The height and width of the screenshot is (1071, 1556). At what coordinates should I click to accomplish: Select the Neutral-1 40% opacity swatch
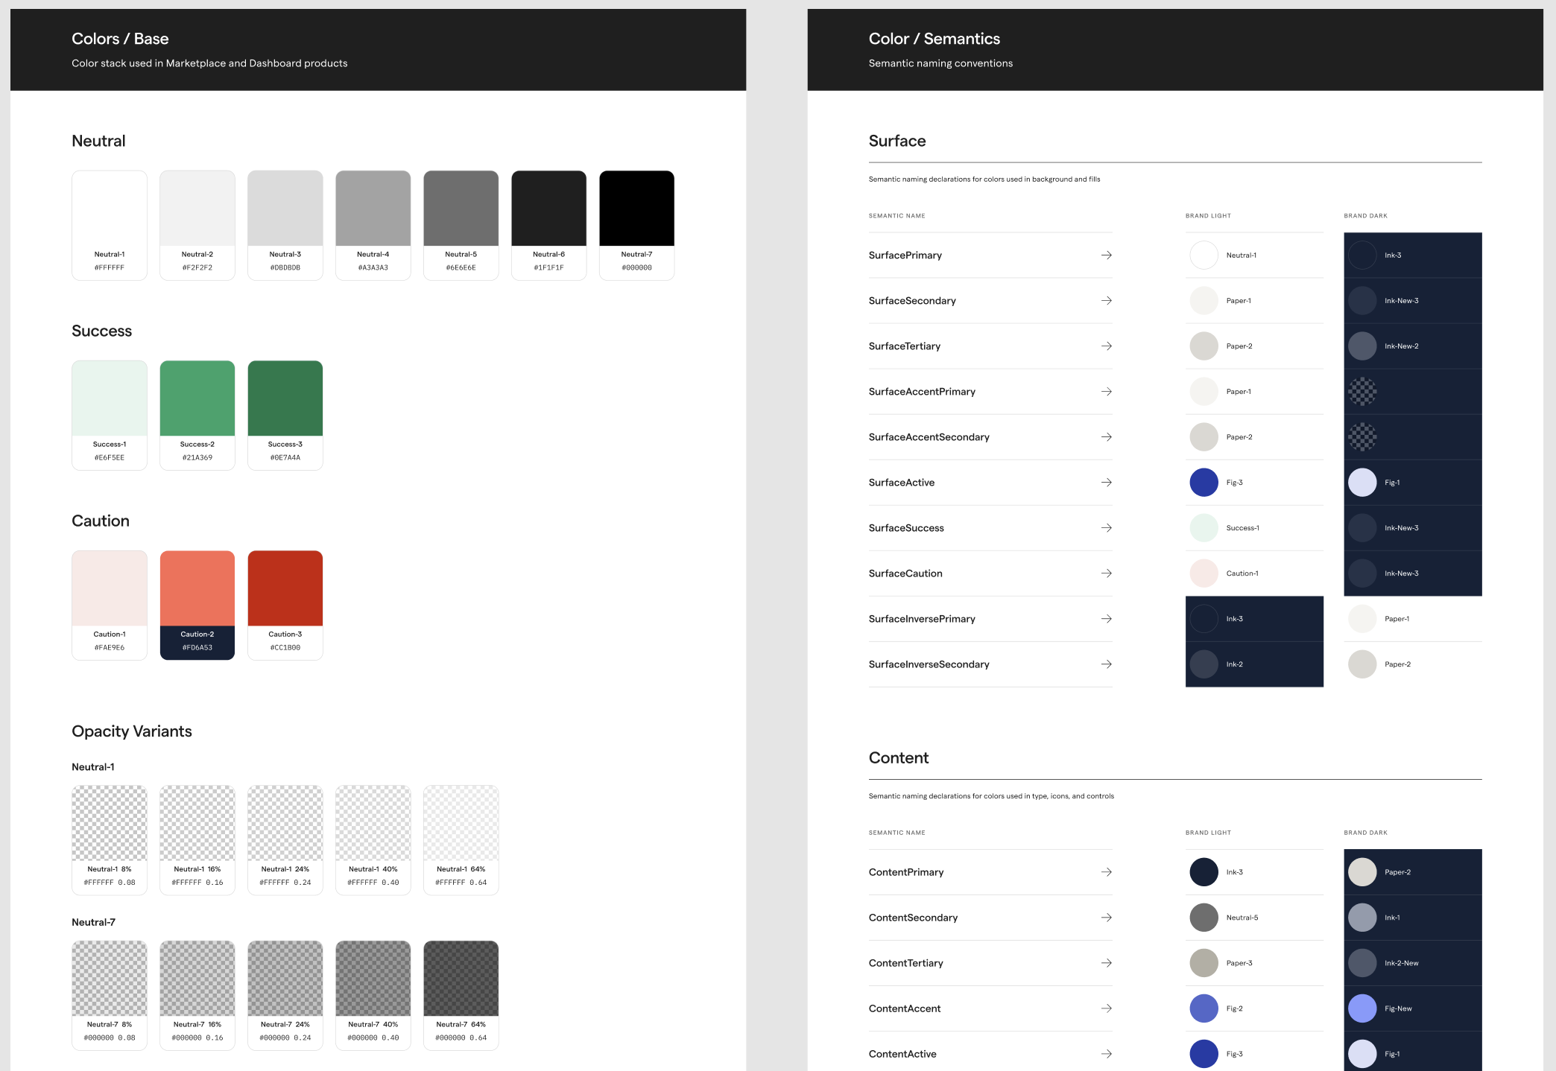coord(373,824)
